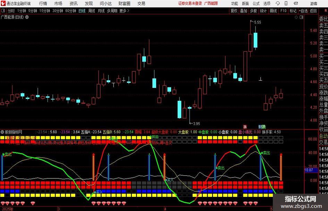Open the 功能 menu
This screenshot has height=211, width=328.
pos(235,3)
